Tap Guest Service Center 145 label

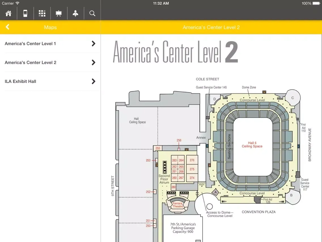pyautogui.click(x=211, y=87)
